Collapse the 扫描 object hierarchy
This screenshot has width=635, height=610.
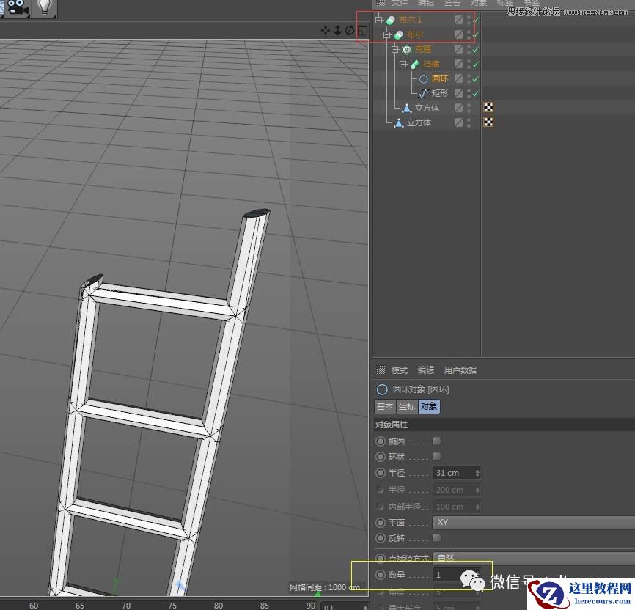(403, 64)
